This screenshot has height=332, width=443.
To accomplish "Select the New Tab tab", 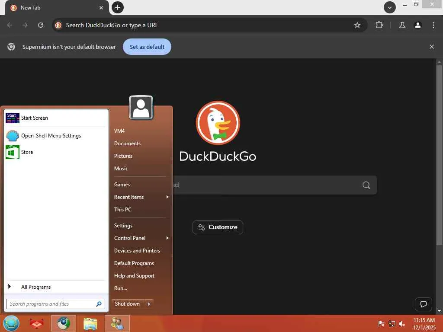I will pyautogui.click(x=57, y=8).
